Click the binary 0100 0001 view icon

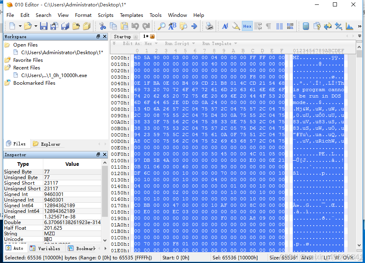[290, 26]
